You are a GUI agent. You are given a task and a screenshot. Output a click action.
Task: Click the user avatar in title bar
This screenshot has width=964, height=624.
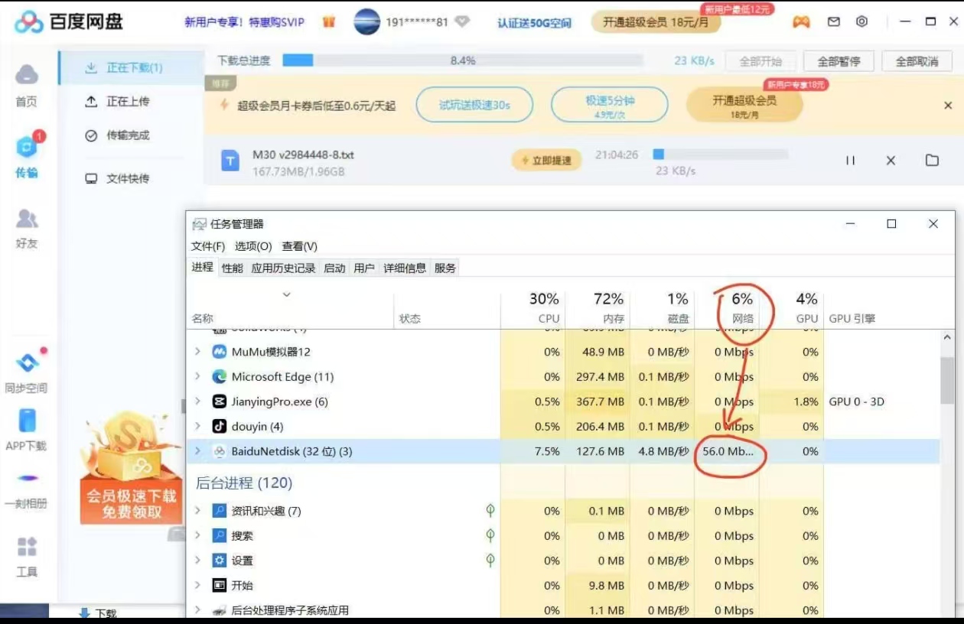click(x=367, y=21)
